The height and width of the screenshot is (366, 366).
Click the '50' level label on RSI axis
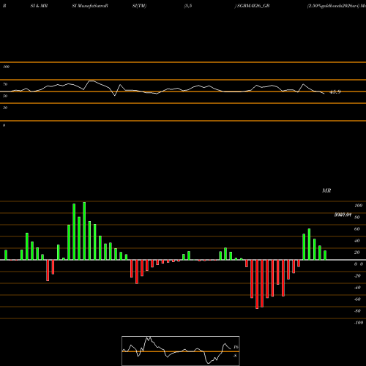5,96
